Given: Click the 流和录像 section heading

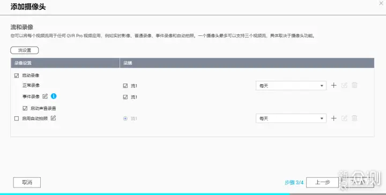Looking at the screenshot, I should [21, 27].
